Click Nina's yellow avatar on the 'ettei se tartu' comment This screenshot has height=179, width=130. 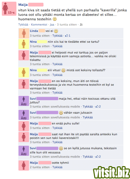24,44
